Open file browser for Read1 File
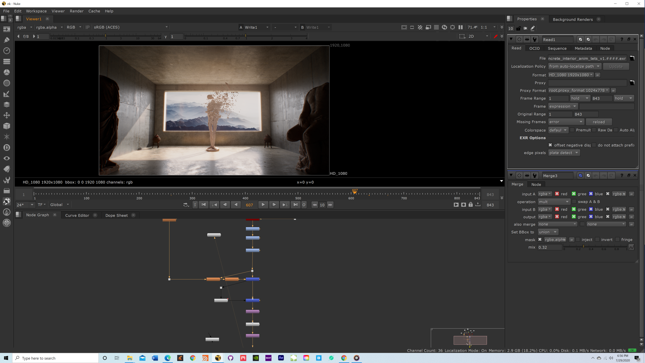This screenshot has height=363, width=645. [x=632, y=58]
